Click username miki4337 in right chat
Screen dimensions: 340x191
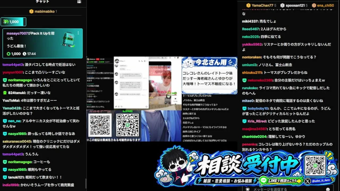coord(250,21)
